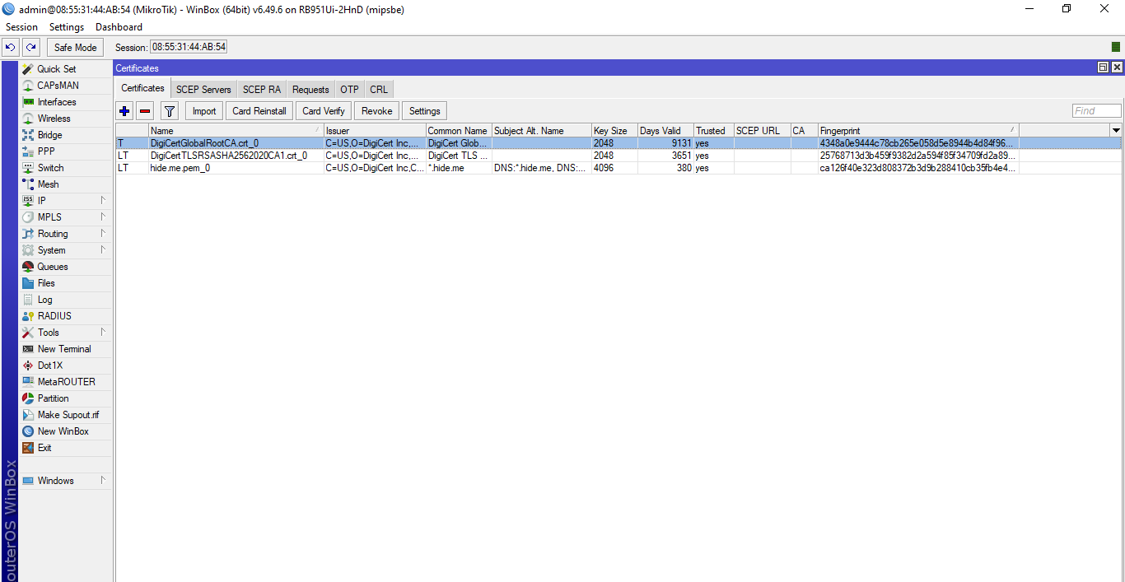Screen dimensions: 1125x582
Task: Open the column selector dropdown arrow
Action: pos(1116,130)
